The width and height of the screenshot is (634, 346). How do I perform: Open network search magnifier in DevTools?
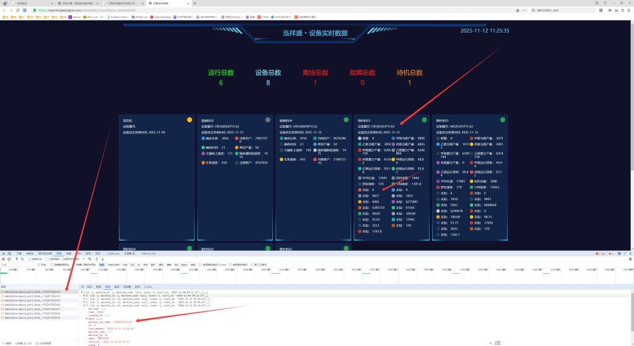tap(24, 259)
